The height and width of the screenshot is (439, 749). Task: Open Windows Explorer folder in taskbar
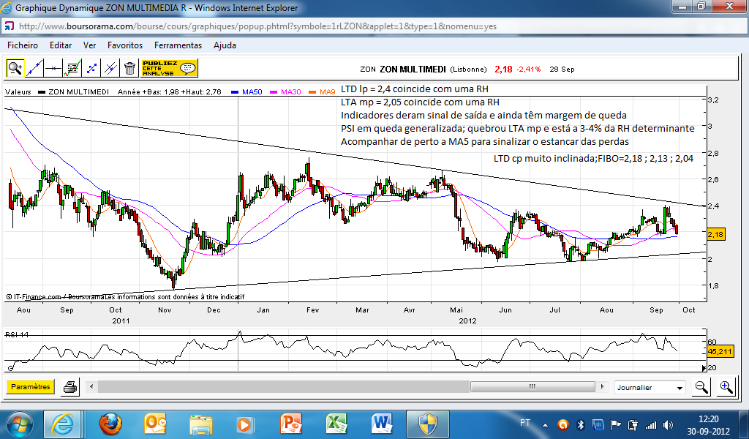[x=201, y=424]
